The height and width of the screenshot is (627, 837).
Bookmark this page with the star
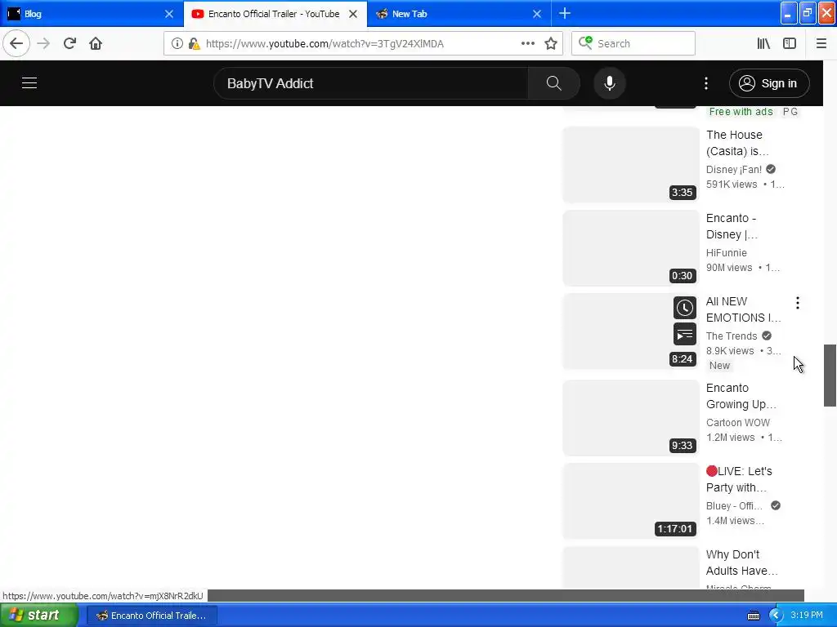click(551, 44)
